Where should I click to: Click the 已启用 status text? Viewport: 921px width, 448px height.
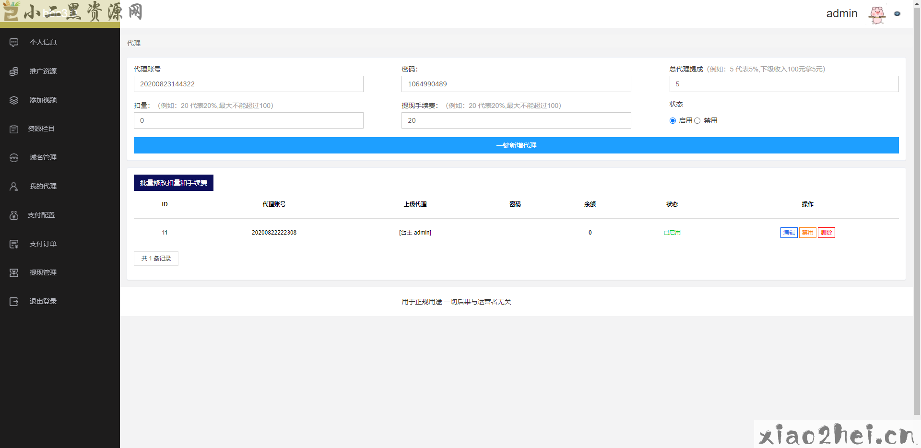(x=672, y=233)
